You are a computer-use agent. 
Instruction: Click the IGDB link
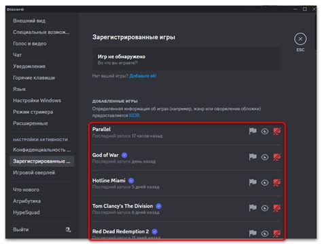click(135, 115)
